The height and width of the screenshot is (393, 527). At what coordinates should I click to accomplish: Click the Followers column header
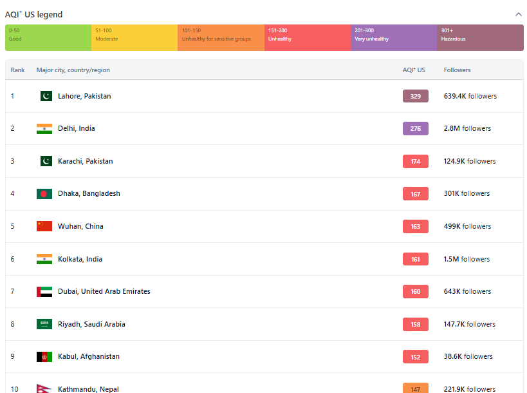(x=457, y=70)
